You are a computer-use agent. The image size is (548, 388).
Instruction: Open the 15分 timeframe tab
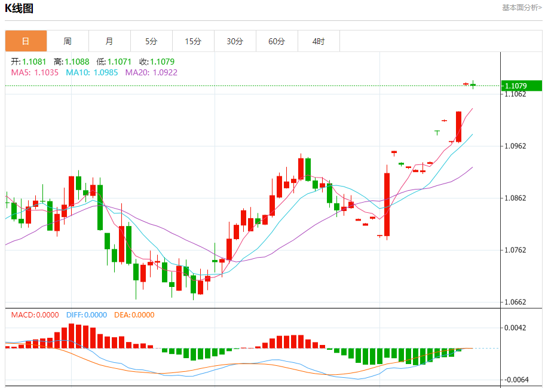[x=193, y=41]
